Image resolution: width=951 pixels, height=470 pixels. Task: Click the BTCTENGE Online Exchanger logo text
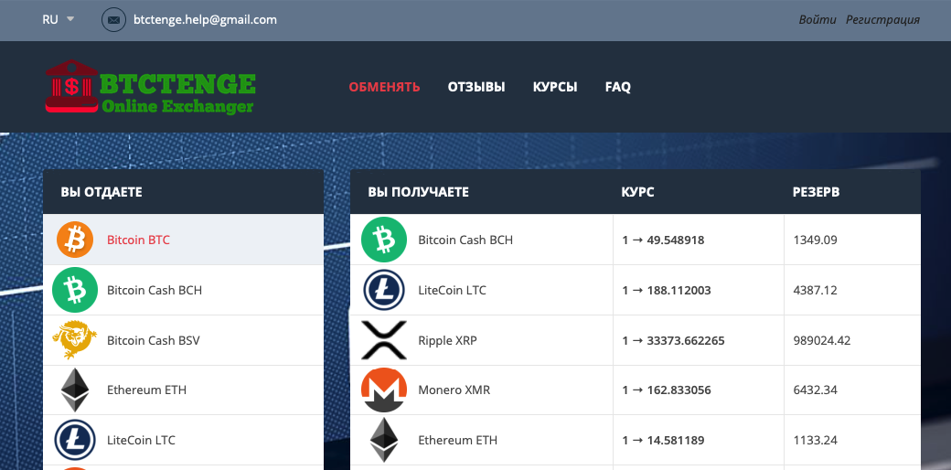click(x=177, y=92)
